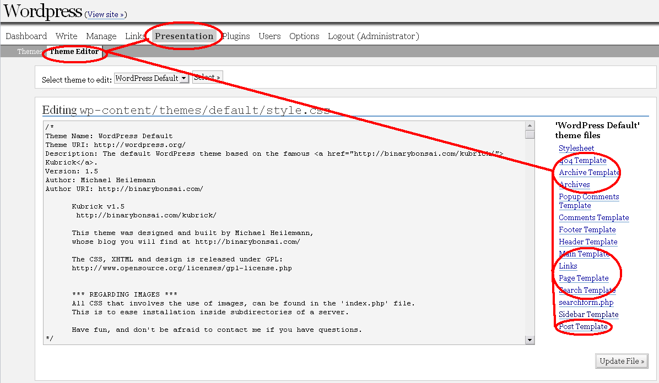Open the Options menu
659x383 pixels.
[x=304, y=36]
